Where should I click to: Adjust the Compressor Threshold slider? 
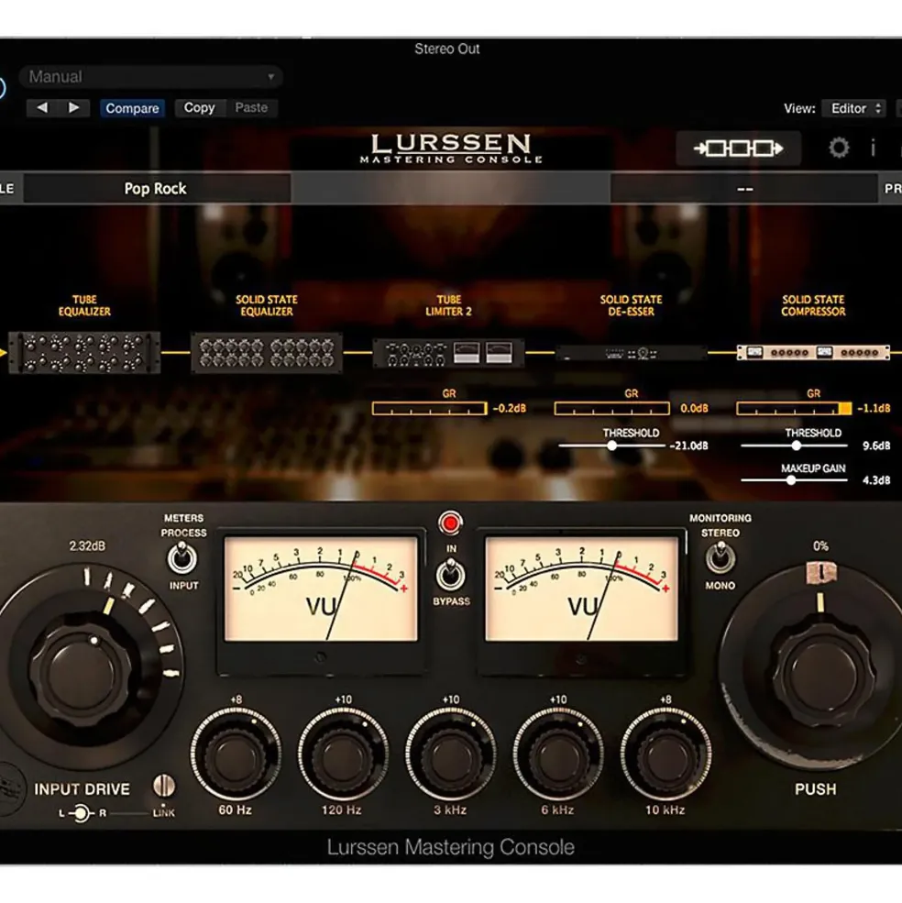coord(794,446)
